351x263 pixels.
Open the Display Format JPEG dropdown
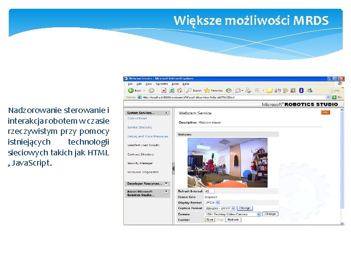tap(217, 203)
